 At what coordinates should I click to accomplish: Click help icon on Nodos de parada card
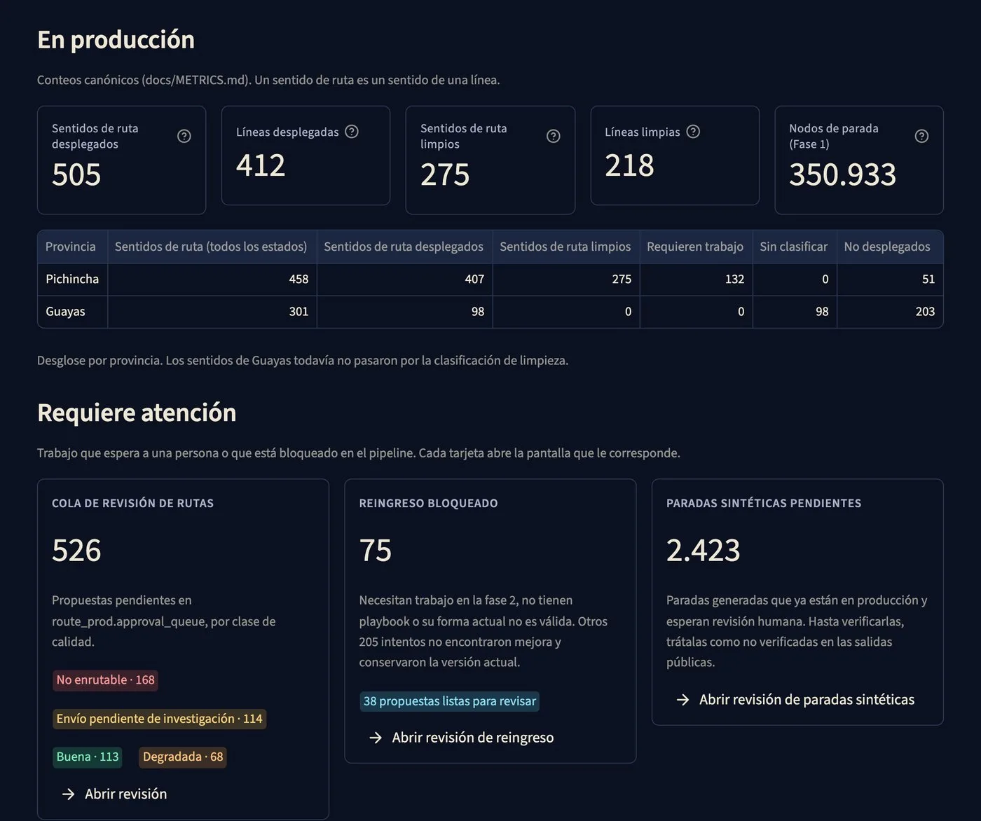click(922, 136)
